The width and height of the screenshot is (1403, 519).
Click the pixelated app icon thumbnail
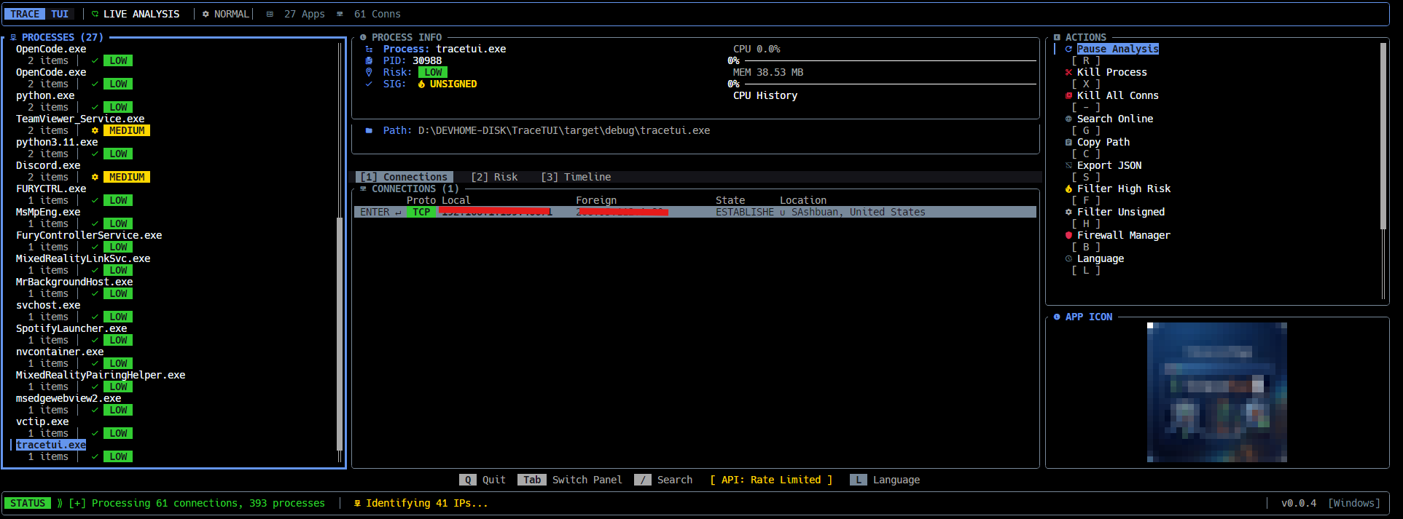coord(1217,392)
